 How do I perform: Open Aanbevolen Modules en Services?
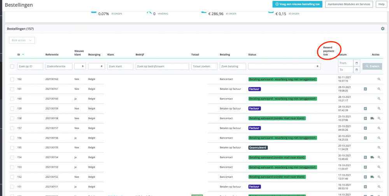point(349,4)
